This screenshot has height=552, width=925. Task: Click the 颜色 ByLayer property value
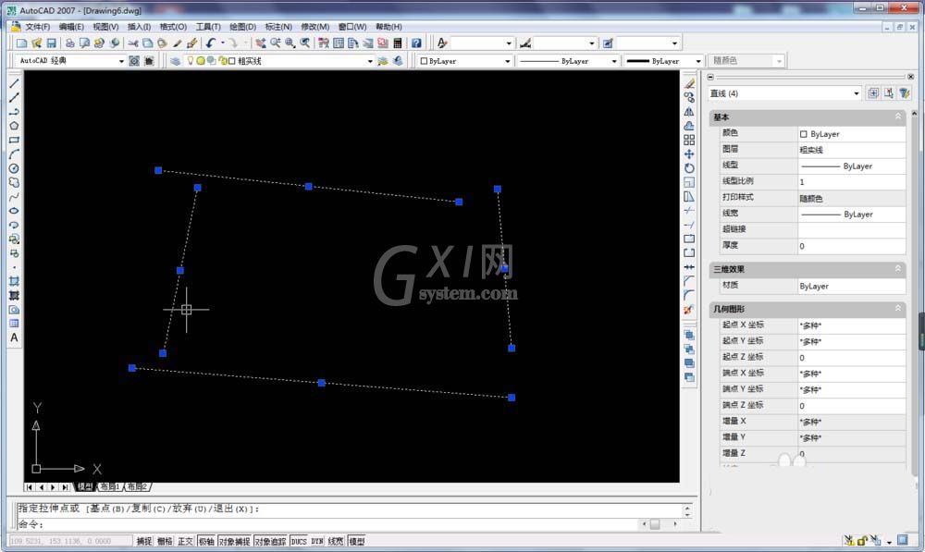[x=852, y=134]
